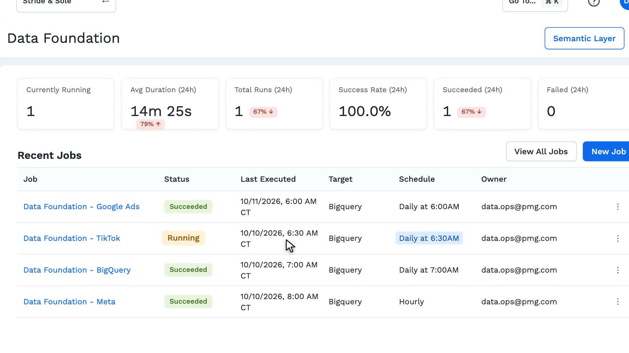Click the Avg Duration 14m 25s value
Screen dimensions: 629x353
coord(161,111)
